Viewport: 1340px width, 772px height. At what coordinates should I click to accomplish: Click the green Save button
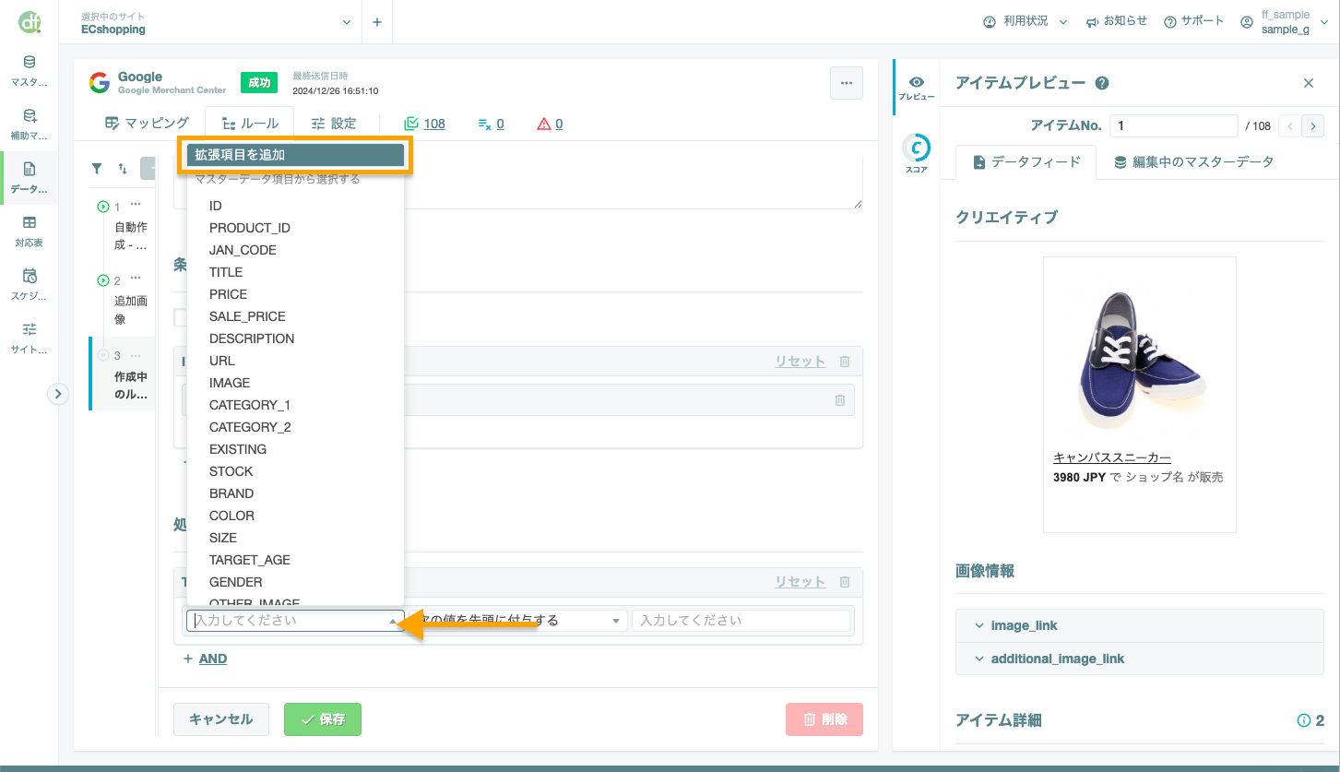coord(322,719)
